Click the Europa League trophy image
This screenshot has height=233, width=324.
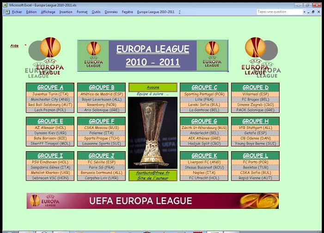click(153, 133)
